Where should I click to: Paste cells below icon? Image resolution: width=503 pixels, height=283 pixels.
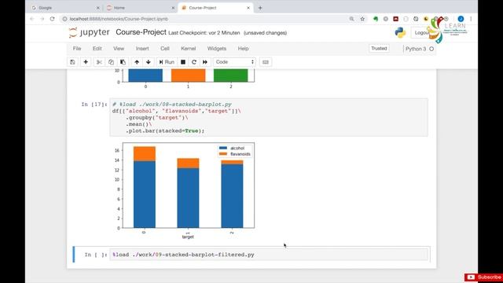[123, 62]
